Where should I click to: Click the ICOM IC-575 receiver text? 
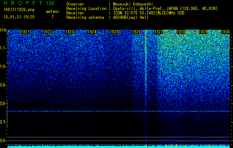(149, 13)
